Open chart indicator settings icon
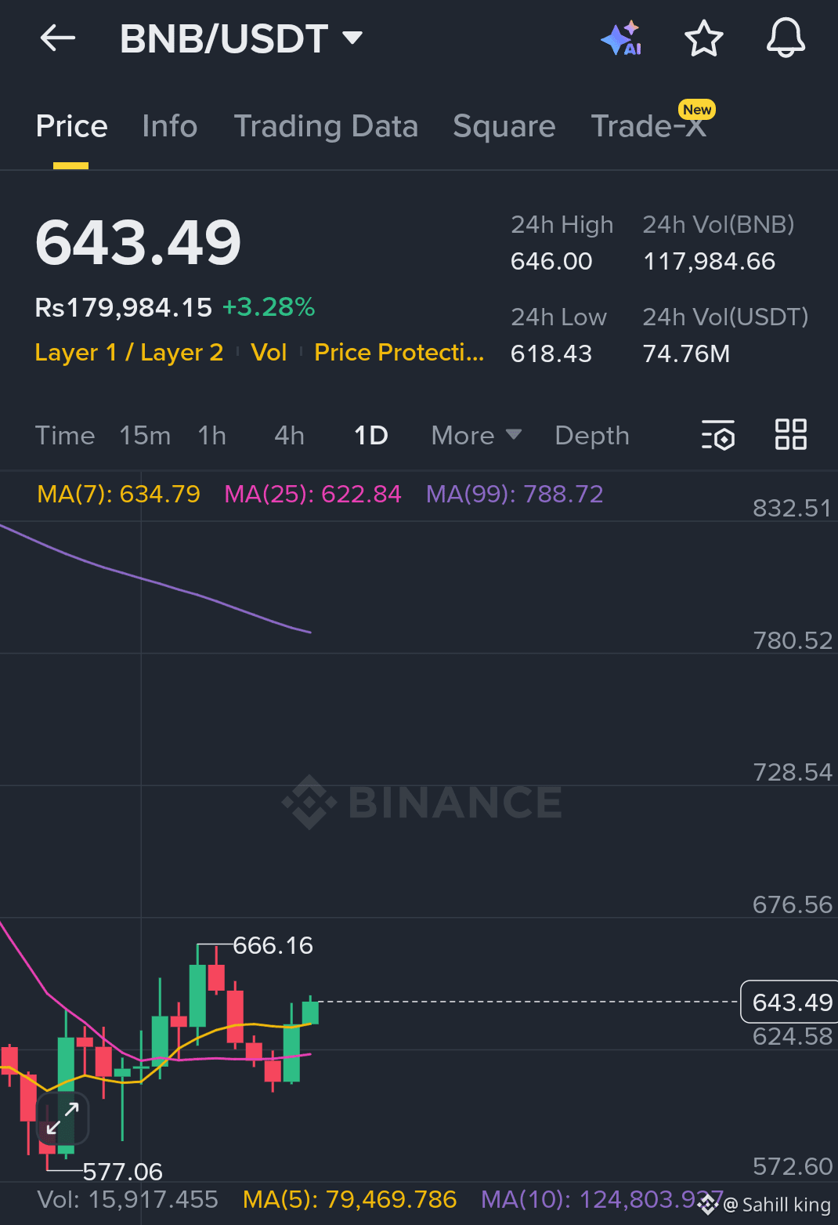The image size is (838, 1225). click(717, 435)
